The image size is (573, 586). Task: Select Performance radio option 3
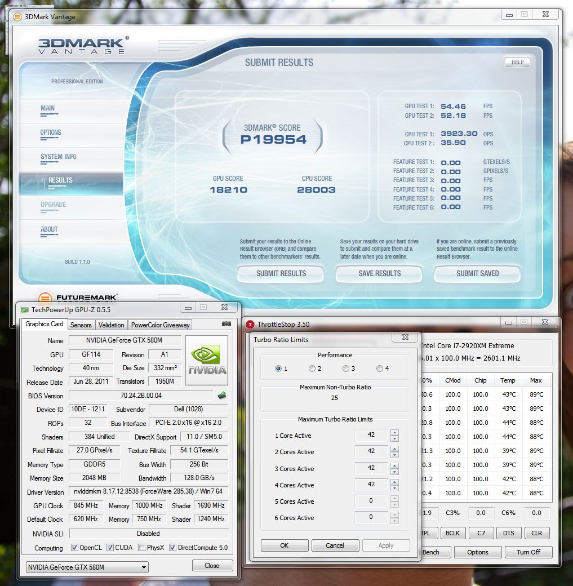pyautogui.click(x=346, y=369)
